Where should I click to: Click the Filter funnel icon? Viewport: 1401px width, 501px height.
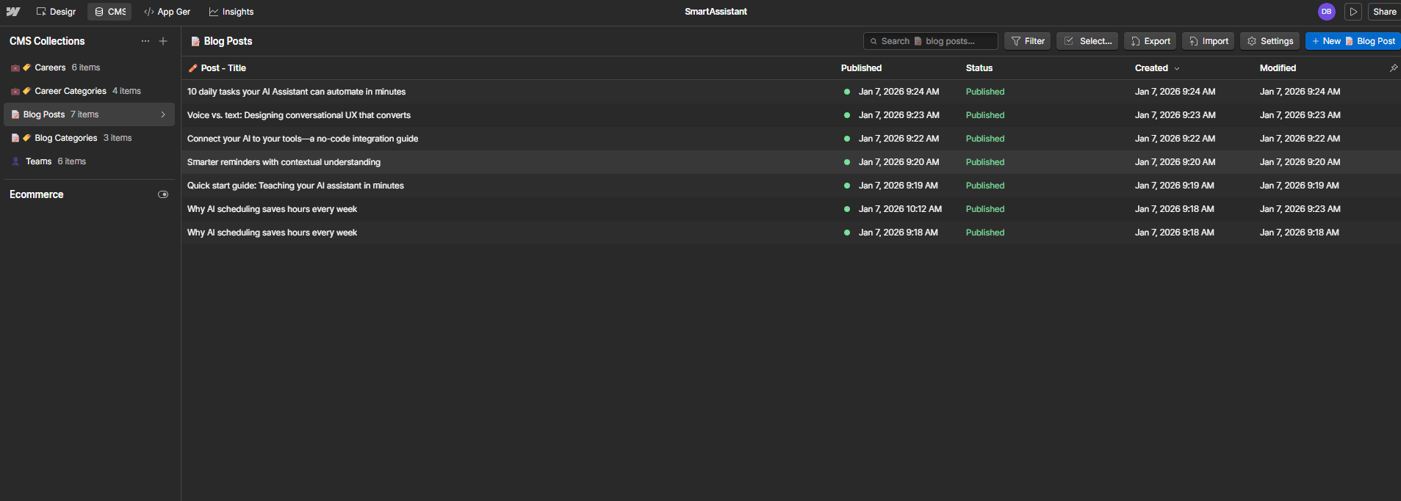(x=1015, y=41)
